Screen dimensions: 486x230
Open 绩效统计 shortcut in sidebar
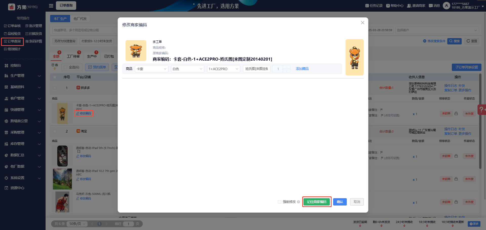coord(12,49)
